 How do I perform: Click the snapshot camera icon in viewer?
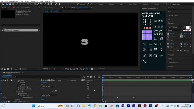(x=92, y=69)
